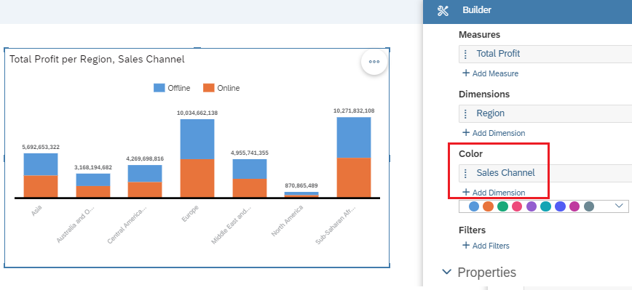Select the Total Profit measure field
Viewport: 632px width, 290px height.
click(x=545, y=54)
